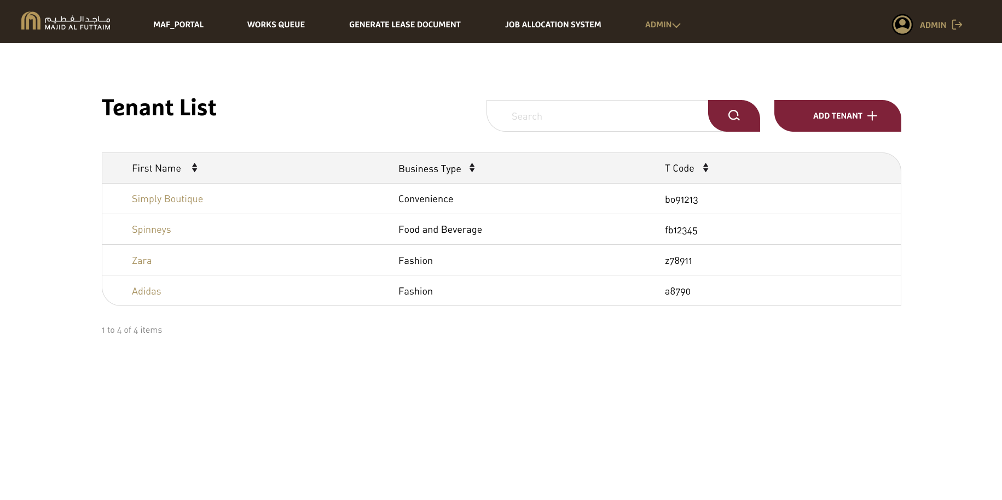The image size is (1002, 500).
Task: Click ADMIN username text at top right
Action: 933,25
